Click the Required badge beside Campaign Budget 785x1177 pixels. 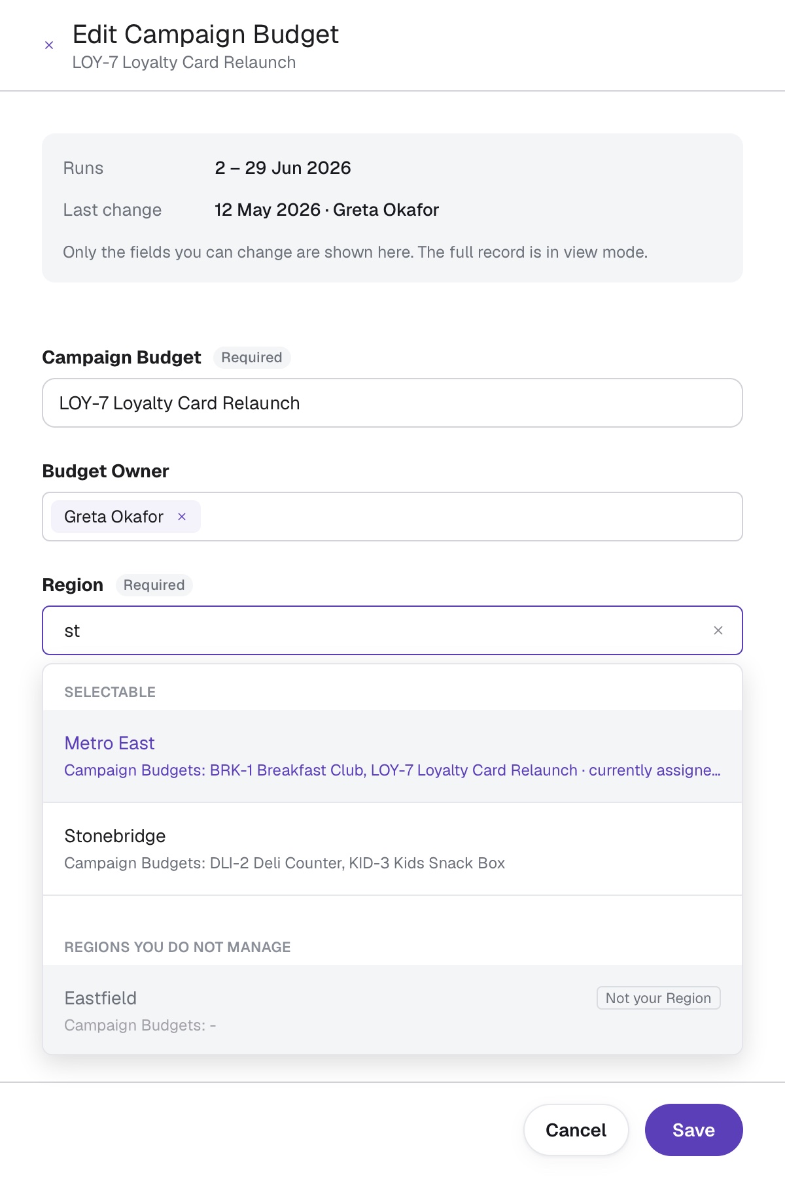coord(252,358)
